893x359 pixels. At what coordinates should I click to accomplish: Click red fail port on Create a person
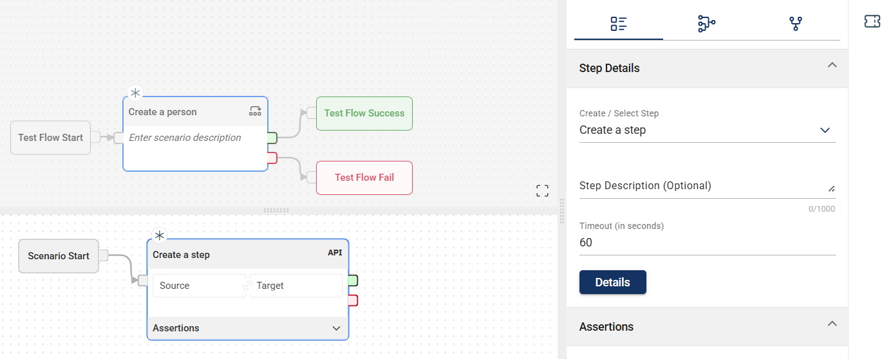point(272,158)
